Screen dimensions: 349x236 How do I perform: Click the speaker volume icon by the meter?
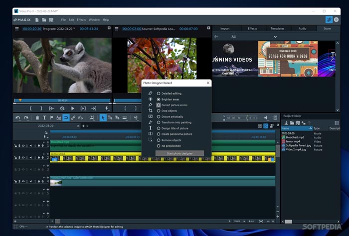pyautogui.click(x=266, y=118)
